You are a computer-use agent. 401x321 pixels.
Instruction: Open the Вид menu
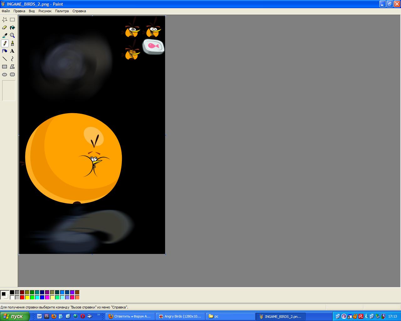32,11
